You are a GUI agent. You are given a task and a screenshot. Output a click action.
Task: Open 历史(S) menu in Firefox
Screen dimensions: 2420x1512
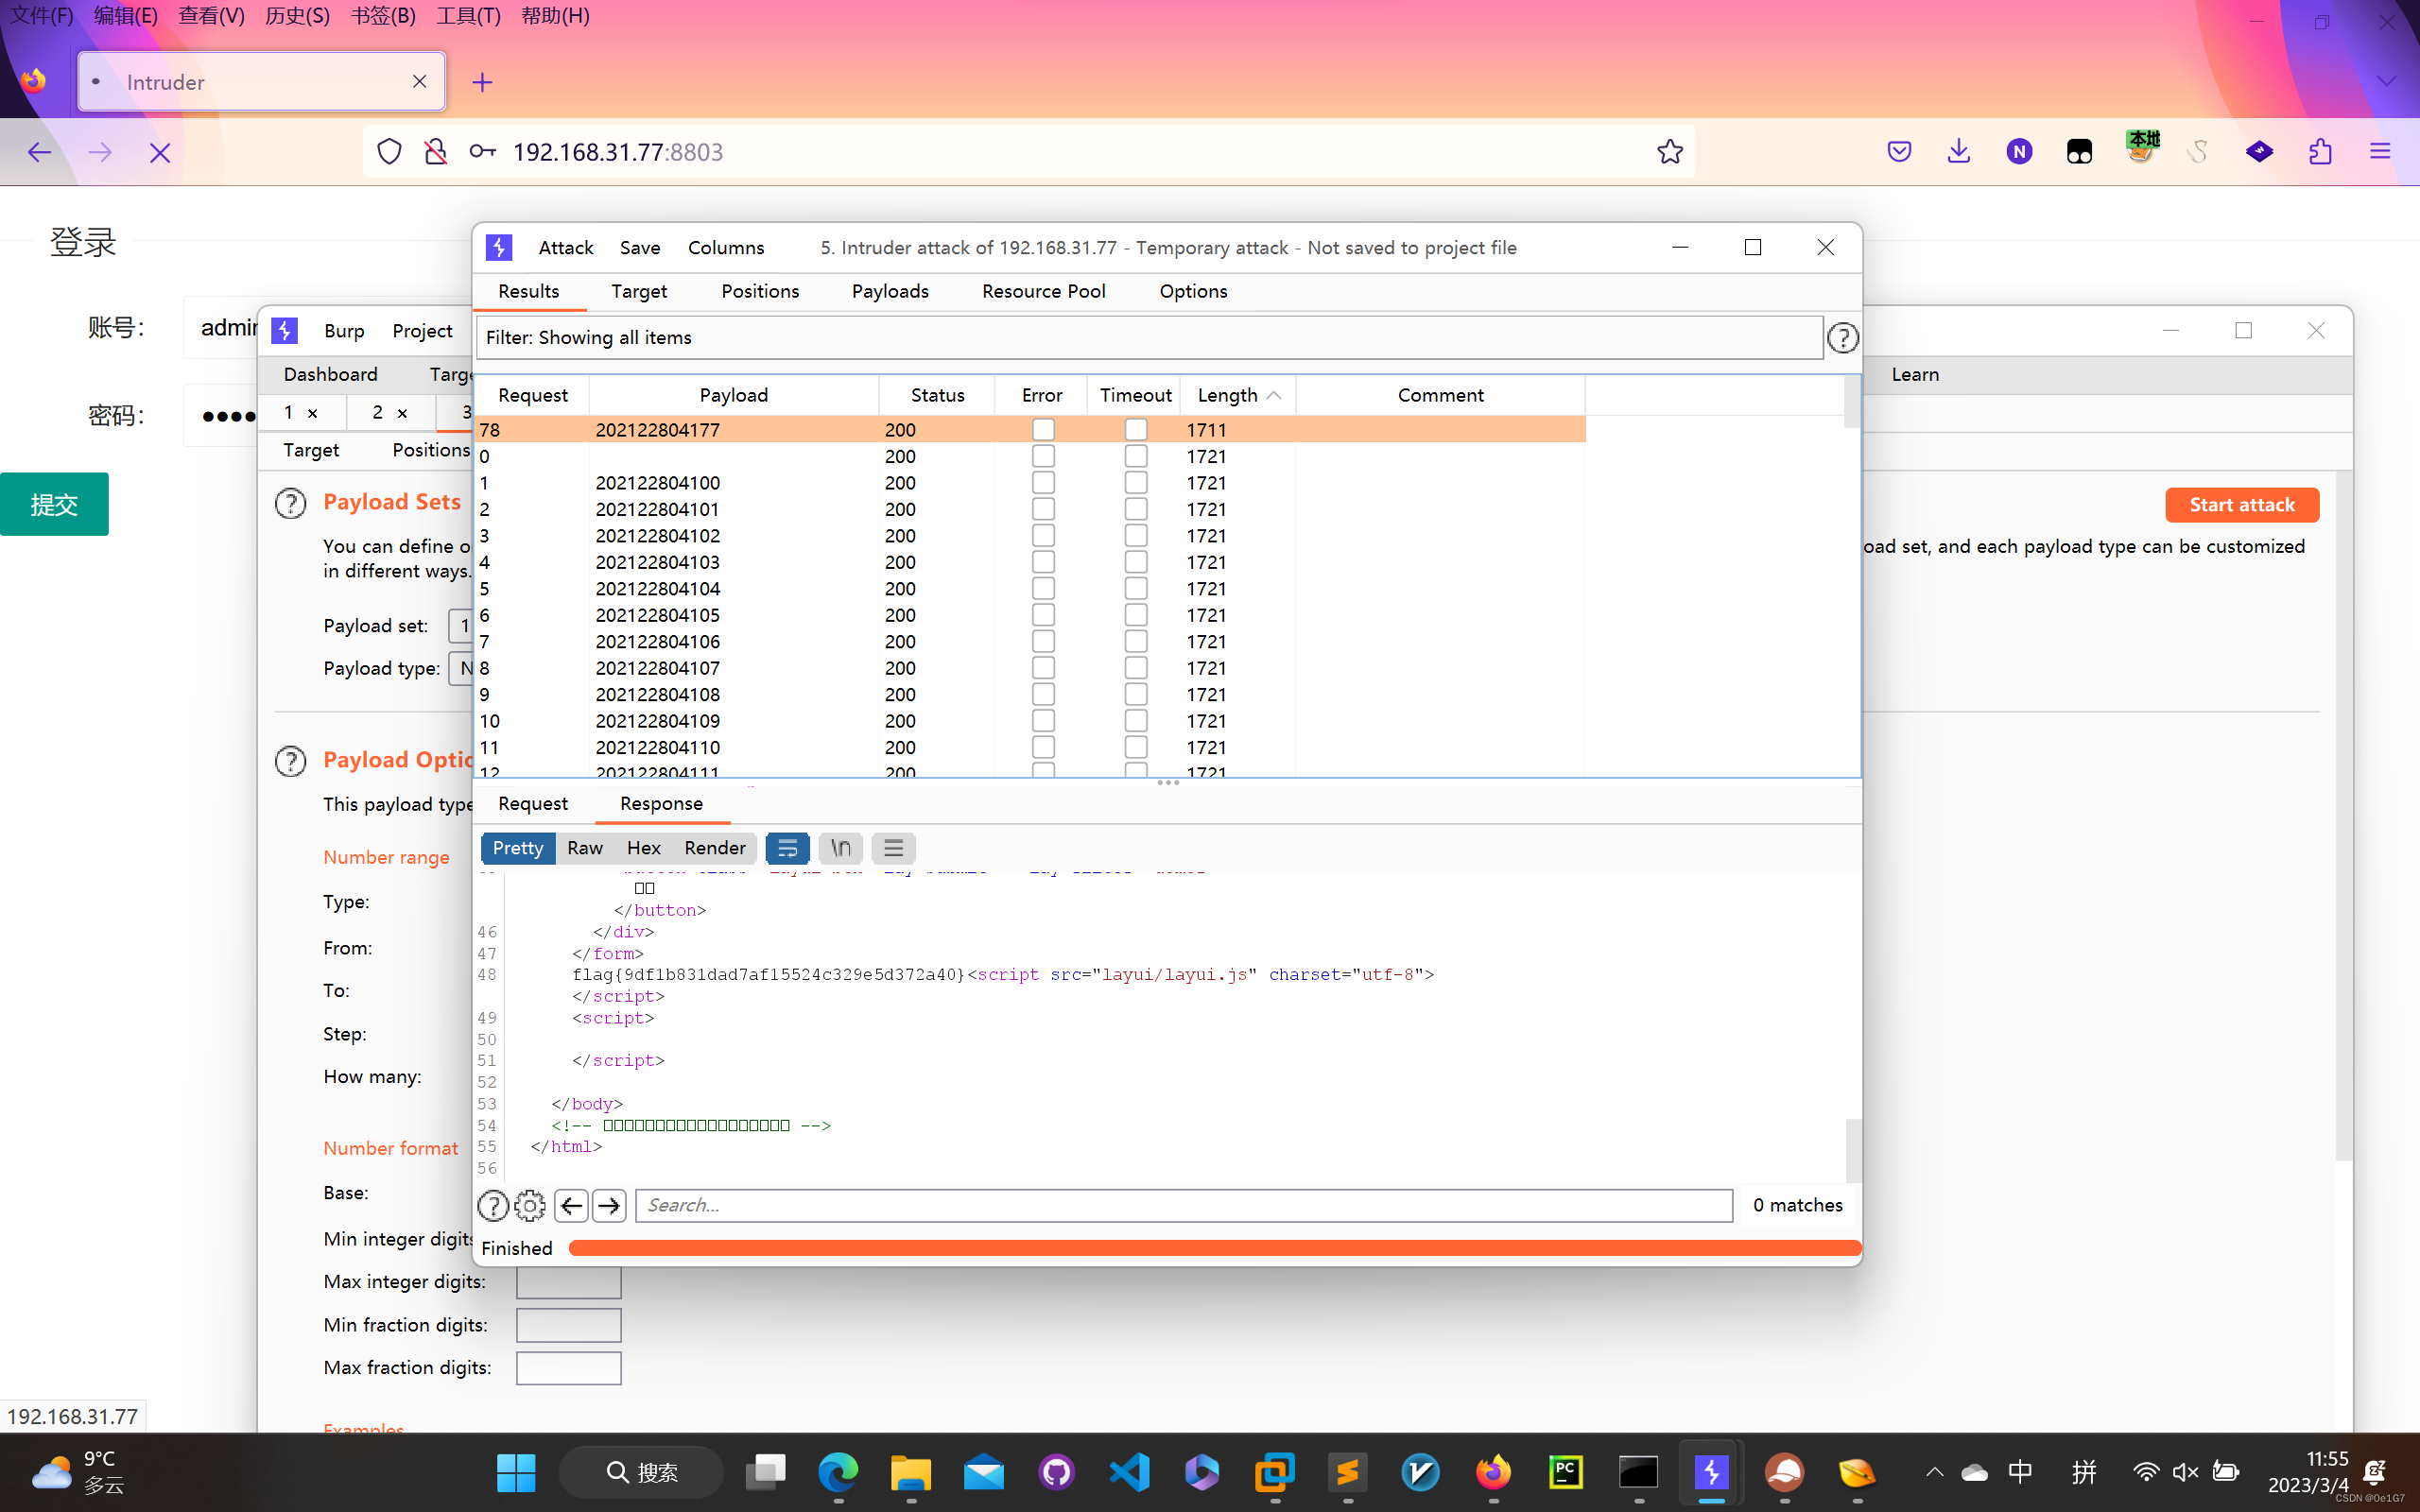click(297, 16)
